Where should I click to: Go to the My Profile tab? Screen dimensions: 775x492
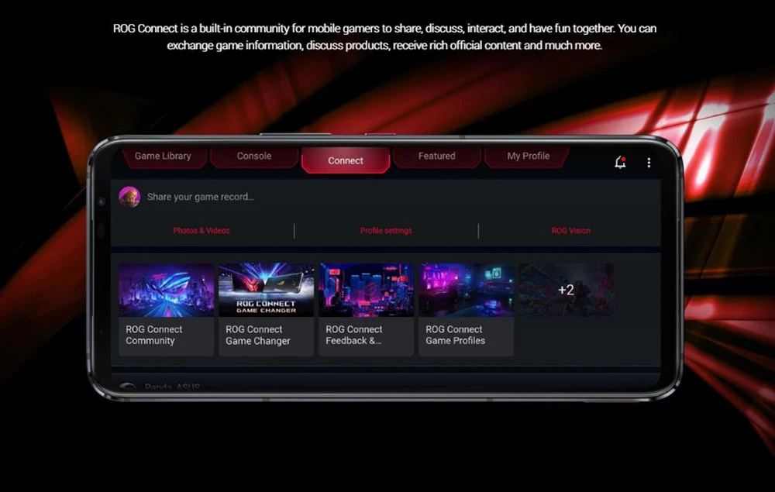529,156
